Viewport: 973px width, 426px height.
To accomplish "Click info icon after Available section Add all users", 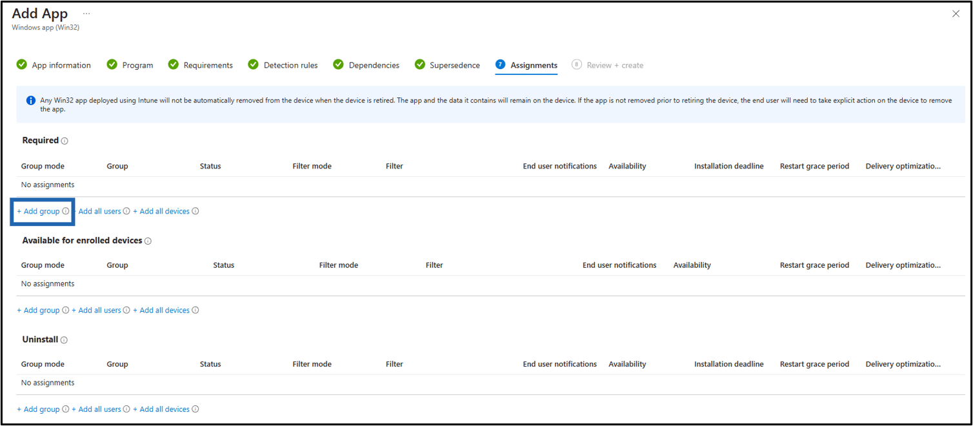I will click(126, 310).
